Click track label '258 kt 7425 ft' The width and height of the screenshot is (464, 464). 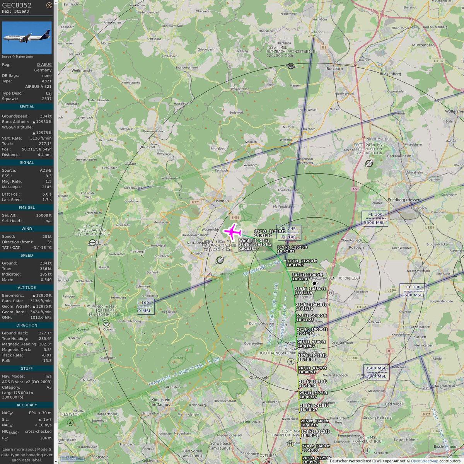tap(314, 406)
